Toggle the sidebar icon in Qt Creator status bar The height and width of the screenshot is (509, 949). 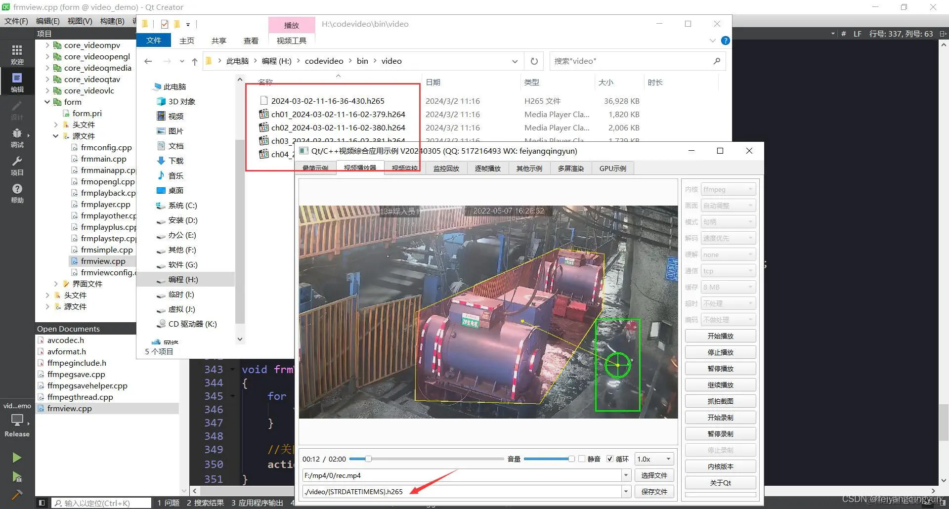pos(42,503)
